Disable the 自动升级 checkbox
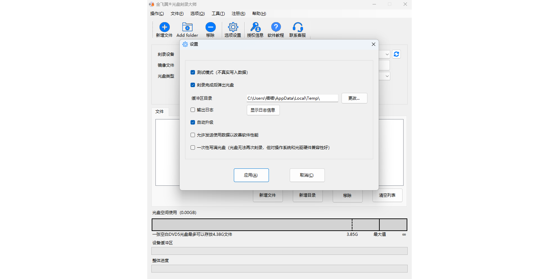559x279 pixels. [x=193, y=122]
